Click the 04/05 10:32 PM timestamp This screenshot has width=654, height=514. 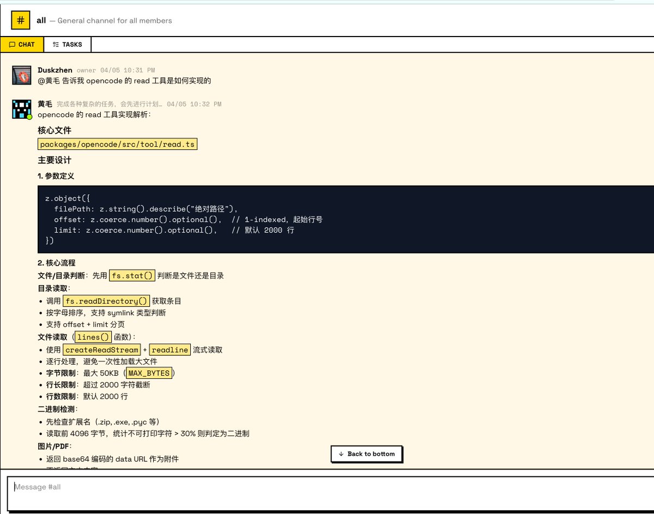(x=194, y=104)
